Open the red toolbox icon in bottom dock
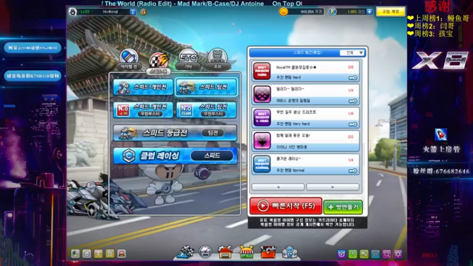This screenshot has width=473, height=266. pyautogui.click(x=268, y=252)
